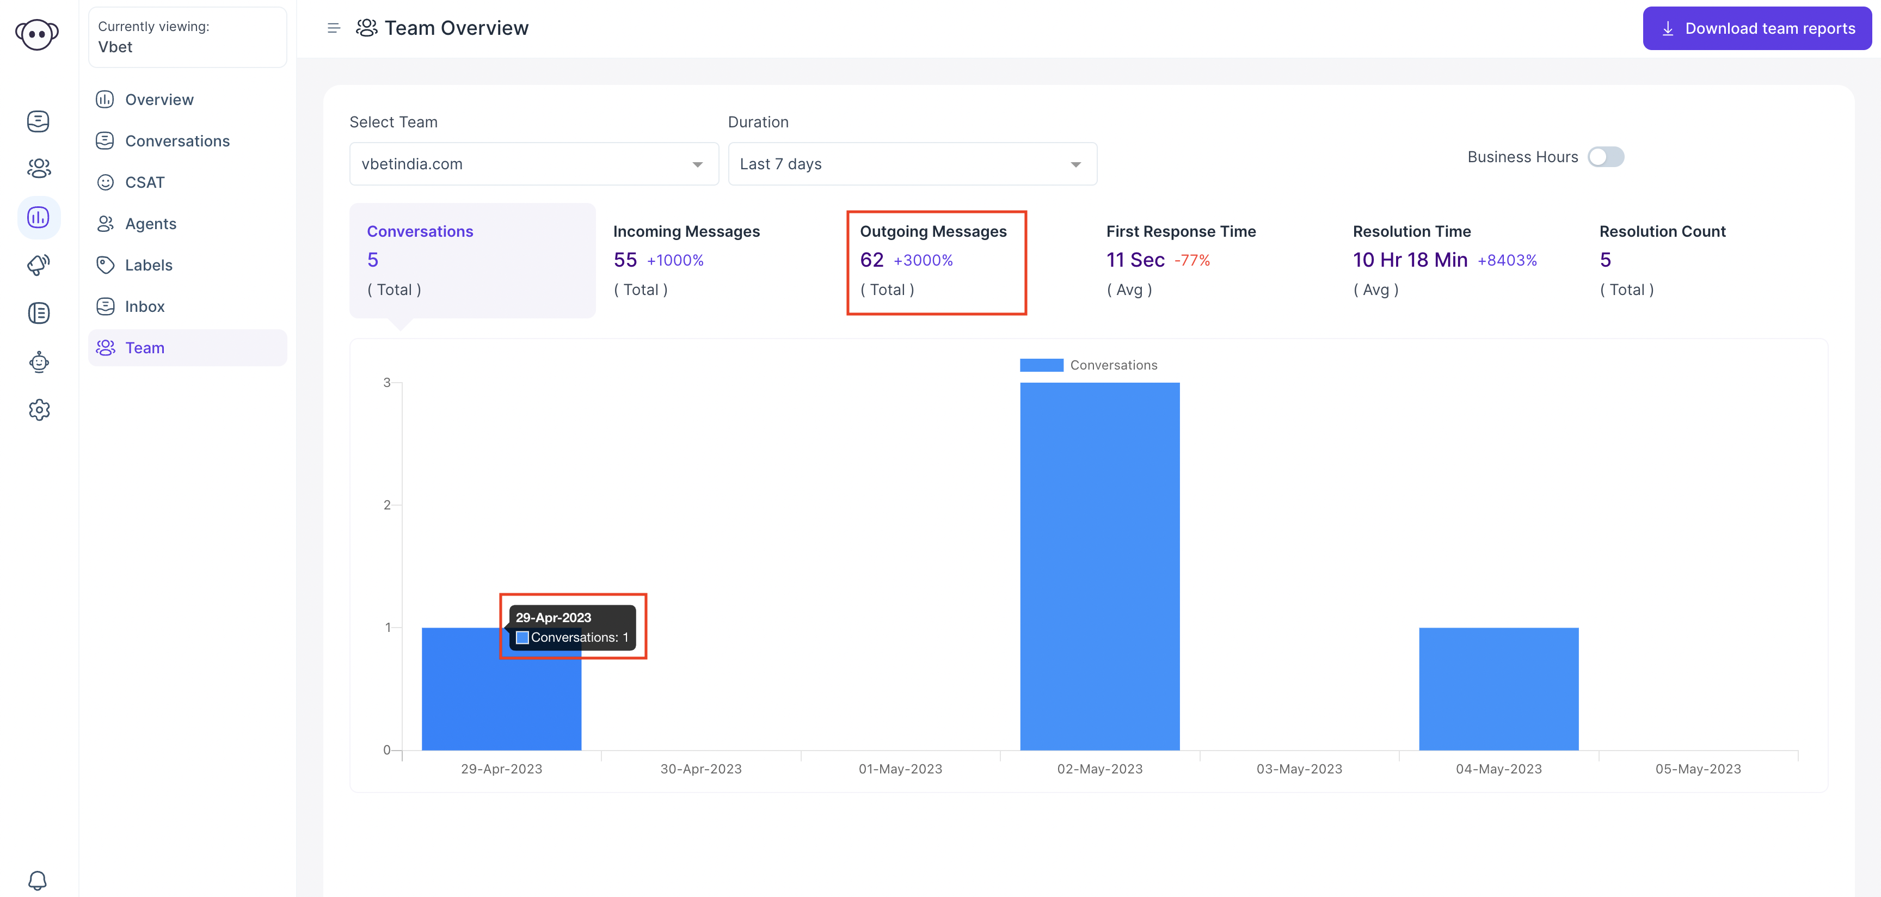Select the Team reports item

[x=188, y=348]
